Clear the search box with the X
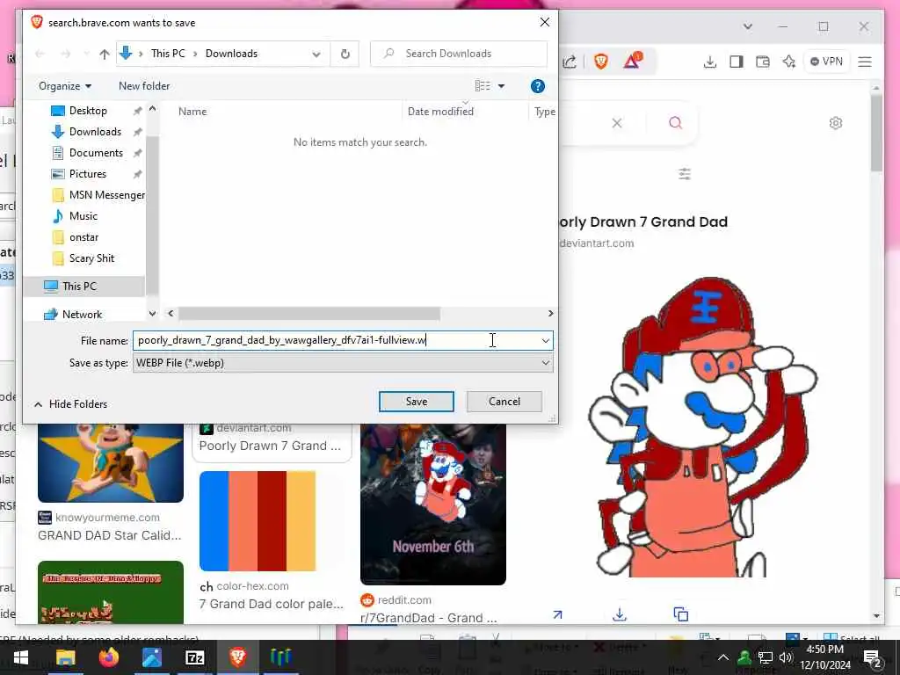The height and width of the screenshot is (675, 900). coord(617,123)
